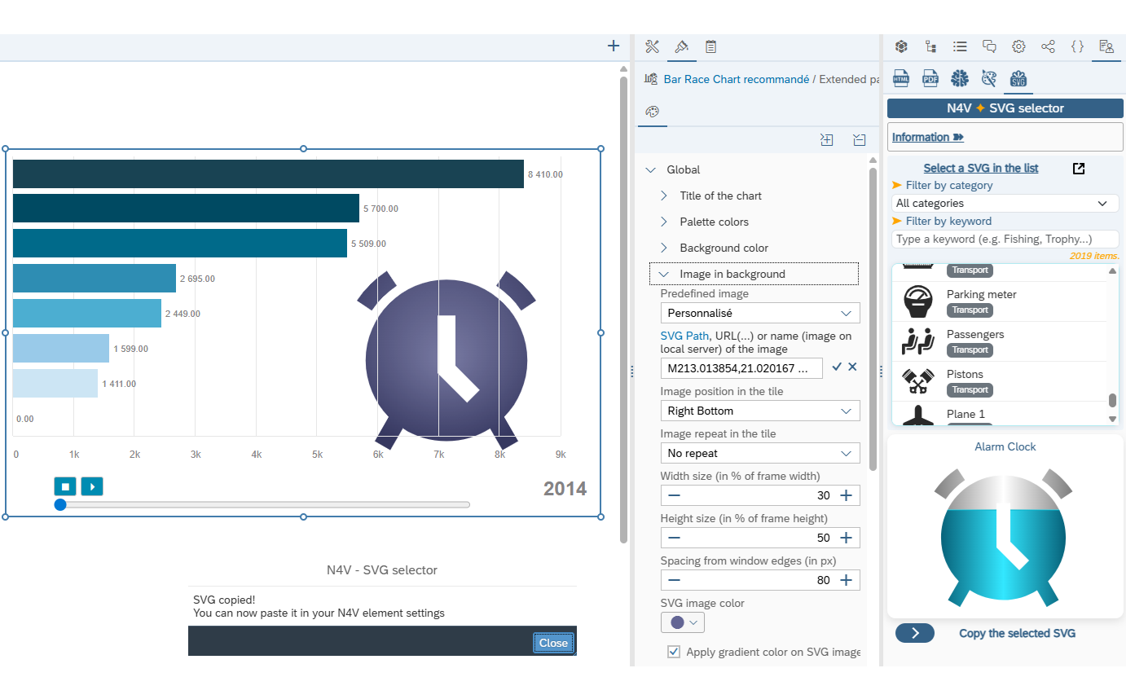Viewport: 1126px width, 677px height.
Task: Close the SVG copied notification
Action: pyautogui.click(x=553, y=643)
